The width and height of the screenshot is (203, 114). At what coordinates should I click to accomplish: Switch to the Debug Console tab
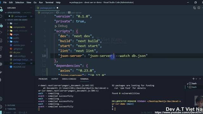(x=69, y=79)
